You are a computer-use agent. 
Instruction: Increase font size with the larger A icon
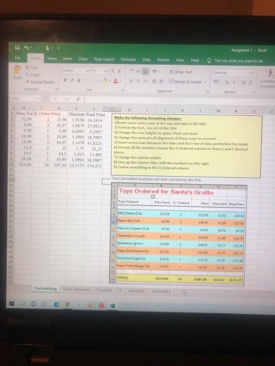113,71
